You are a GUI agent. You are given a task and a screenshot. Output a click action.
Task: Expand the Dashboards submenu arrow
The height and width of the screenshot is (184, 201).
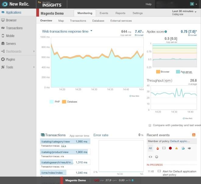tap(34, 51)
